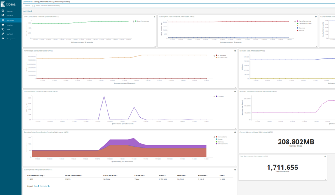Click the Inserts legend entry
This screenshot has width=335, height=195.
click(300, 26)
